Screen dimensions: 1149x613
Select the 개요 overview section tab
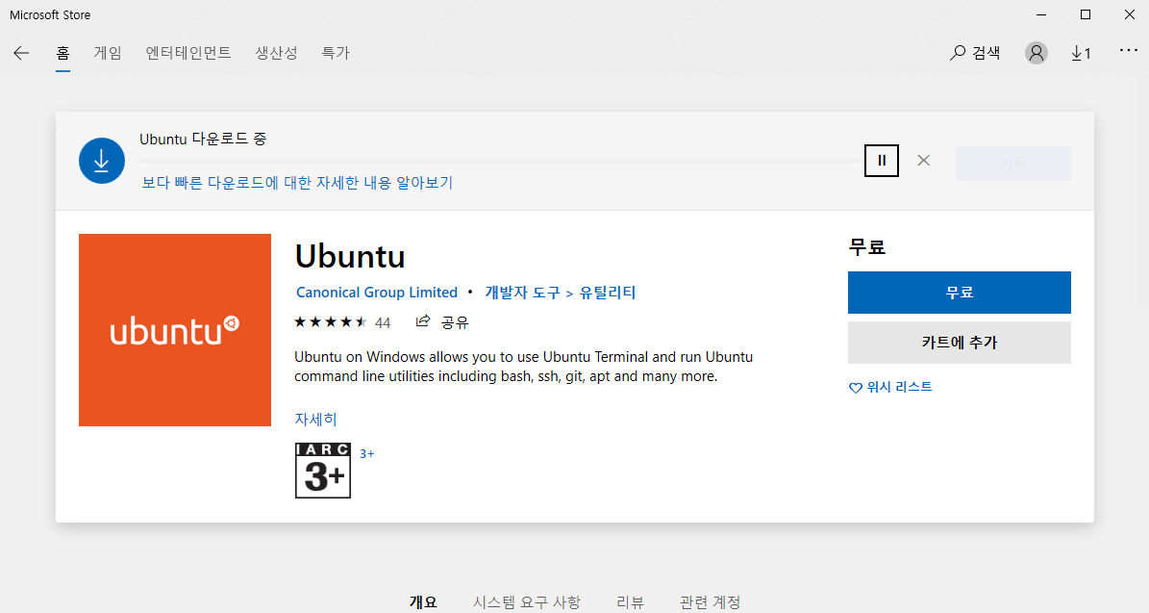(423, 602)
